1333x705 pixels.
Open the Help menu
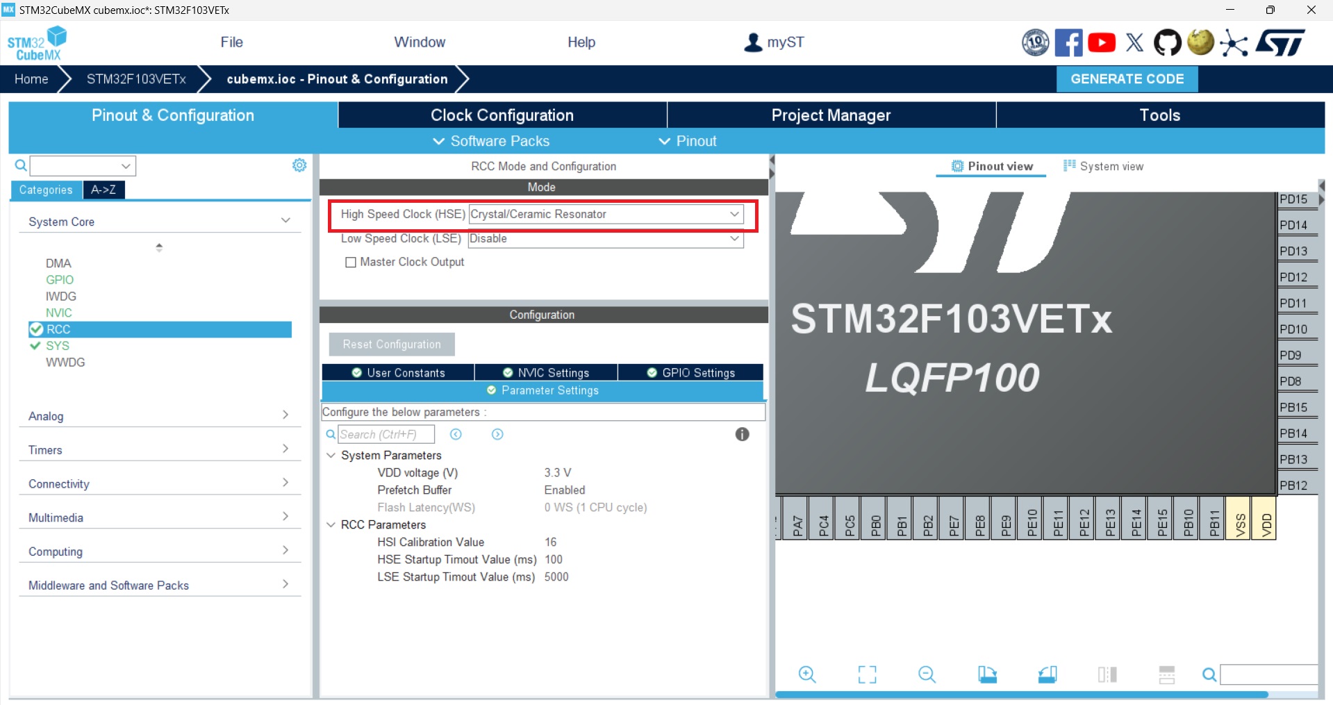pos(581,42)
